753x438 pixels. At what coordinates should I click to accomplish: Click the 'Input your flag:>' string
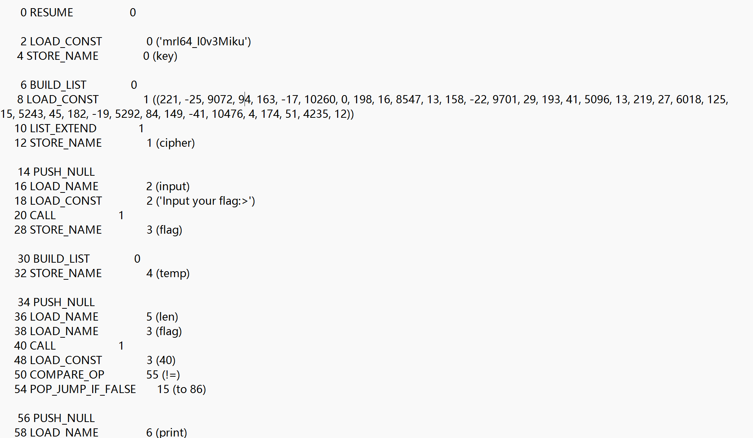tap(206, 201)
